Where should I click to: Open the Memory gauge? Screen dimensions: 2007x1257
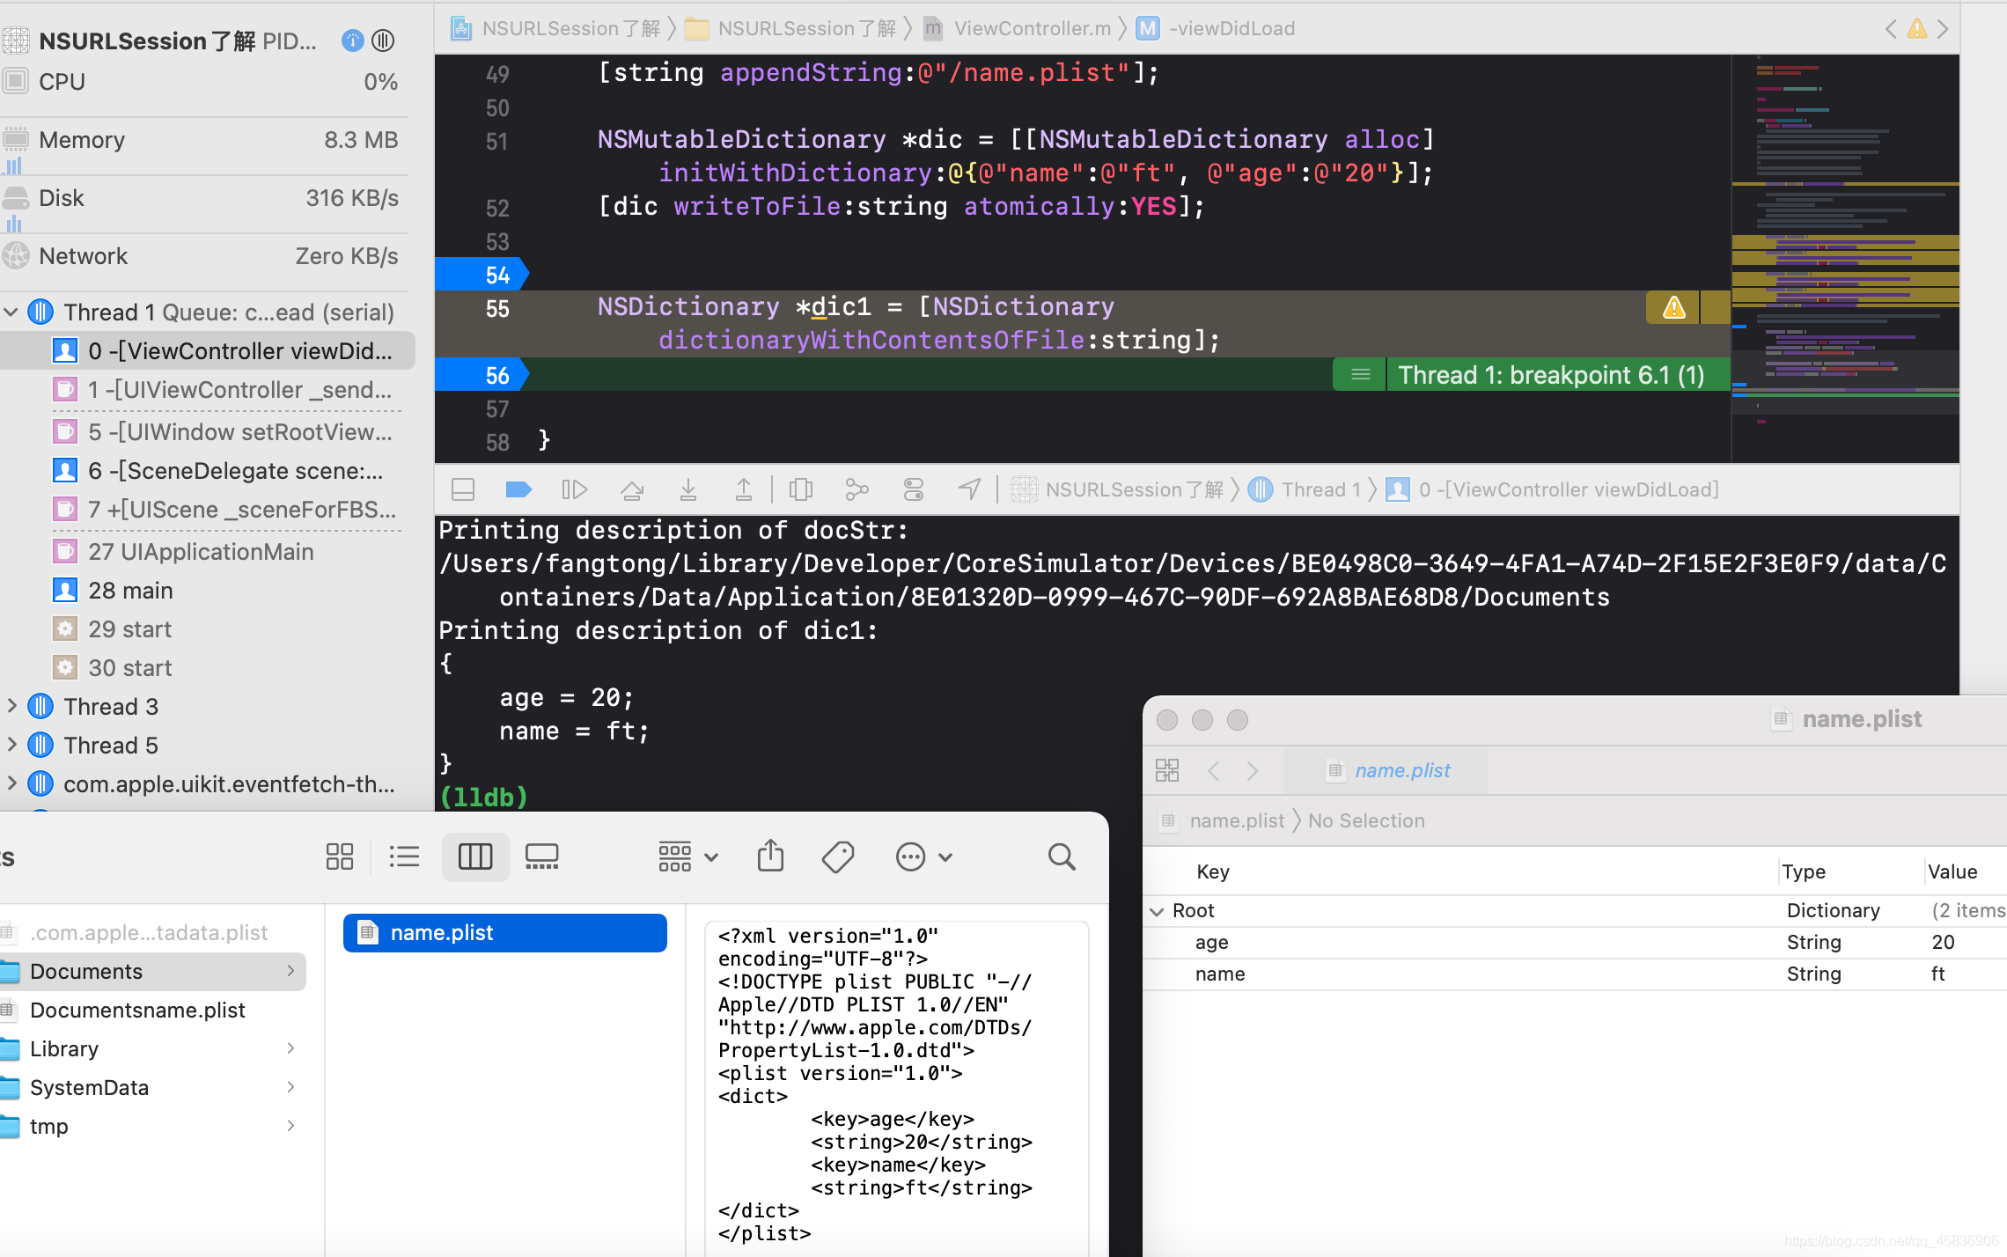click(204, 140)
